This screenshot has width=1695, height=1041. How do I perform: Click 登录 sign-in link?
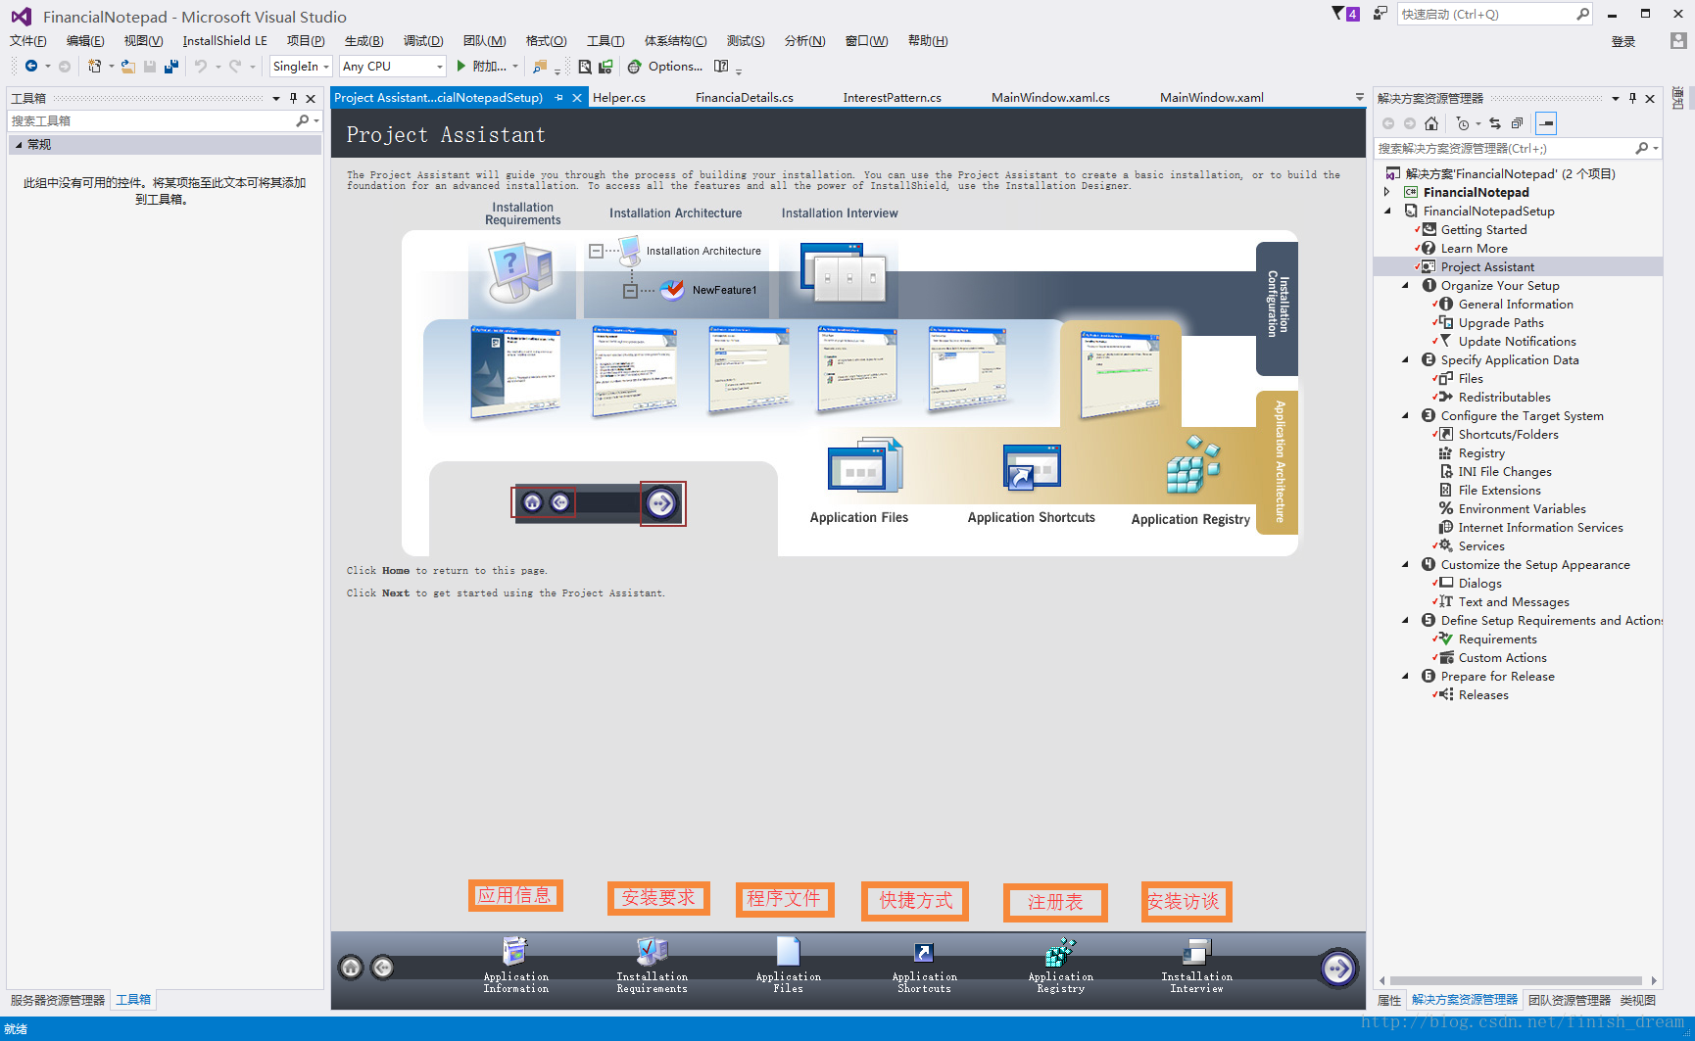tap(1623, 41)
